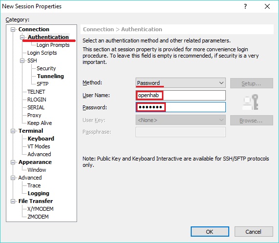Collapse the Authentication tree node
The image size is (279, 243).
pos(22,37)
